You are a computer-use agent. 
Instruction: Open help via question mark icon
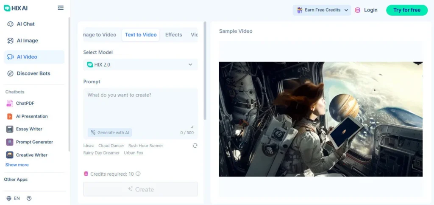pyautogui.click(x=29, y=198)
